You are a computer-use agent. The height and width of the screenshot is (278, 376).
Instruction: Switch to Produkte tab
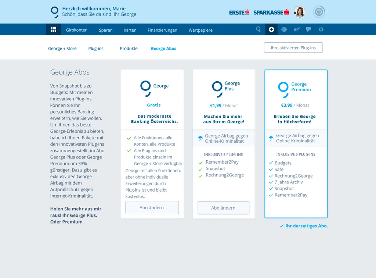129,49
